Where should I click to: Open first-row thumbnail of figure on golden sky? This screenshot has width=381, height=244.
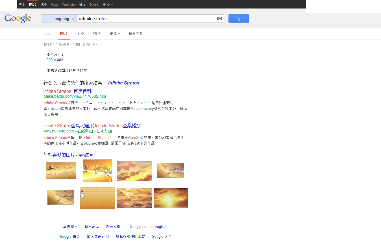tap(61, 171)
